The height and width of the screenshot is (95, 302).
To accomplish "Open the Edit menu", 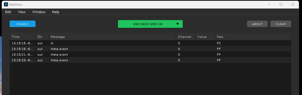I will [8, 12].
